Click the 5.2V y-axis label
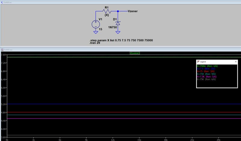The width and height of the screenshot is (241, 141). [x=3, y=104]
